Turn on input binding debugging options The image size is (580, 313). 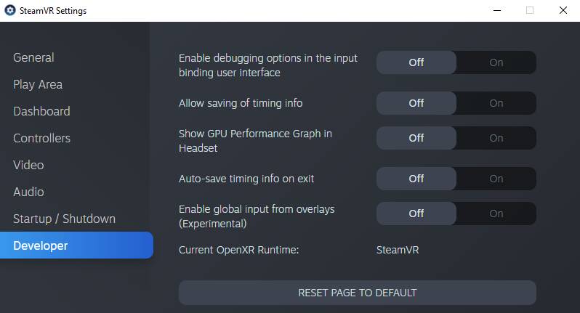coord(496,62)
